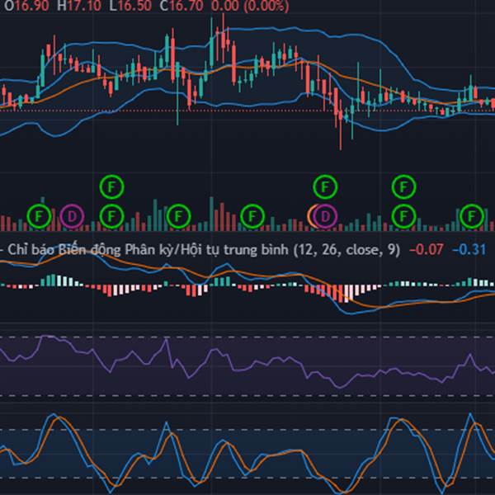Click the low value L16.50
Image resolution: width=495 pixels, height=495 pixels.
click(130, 6)
